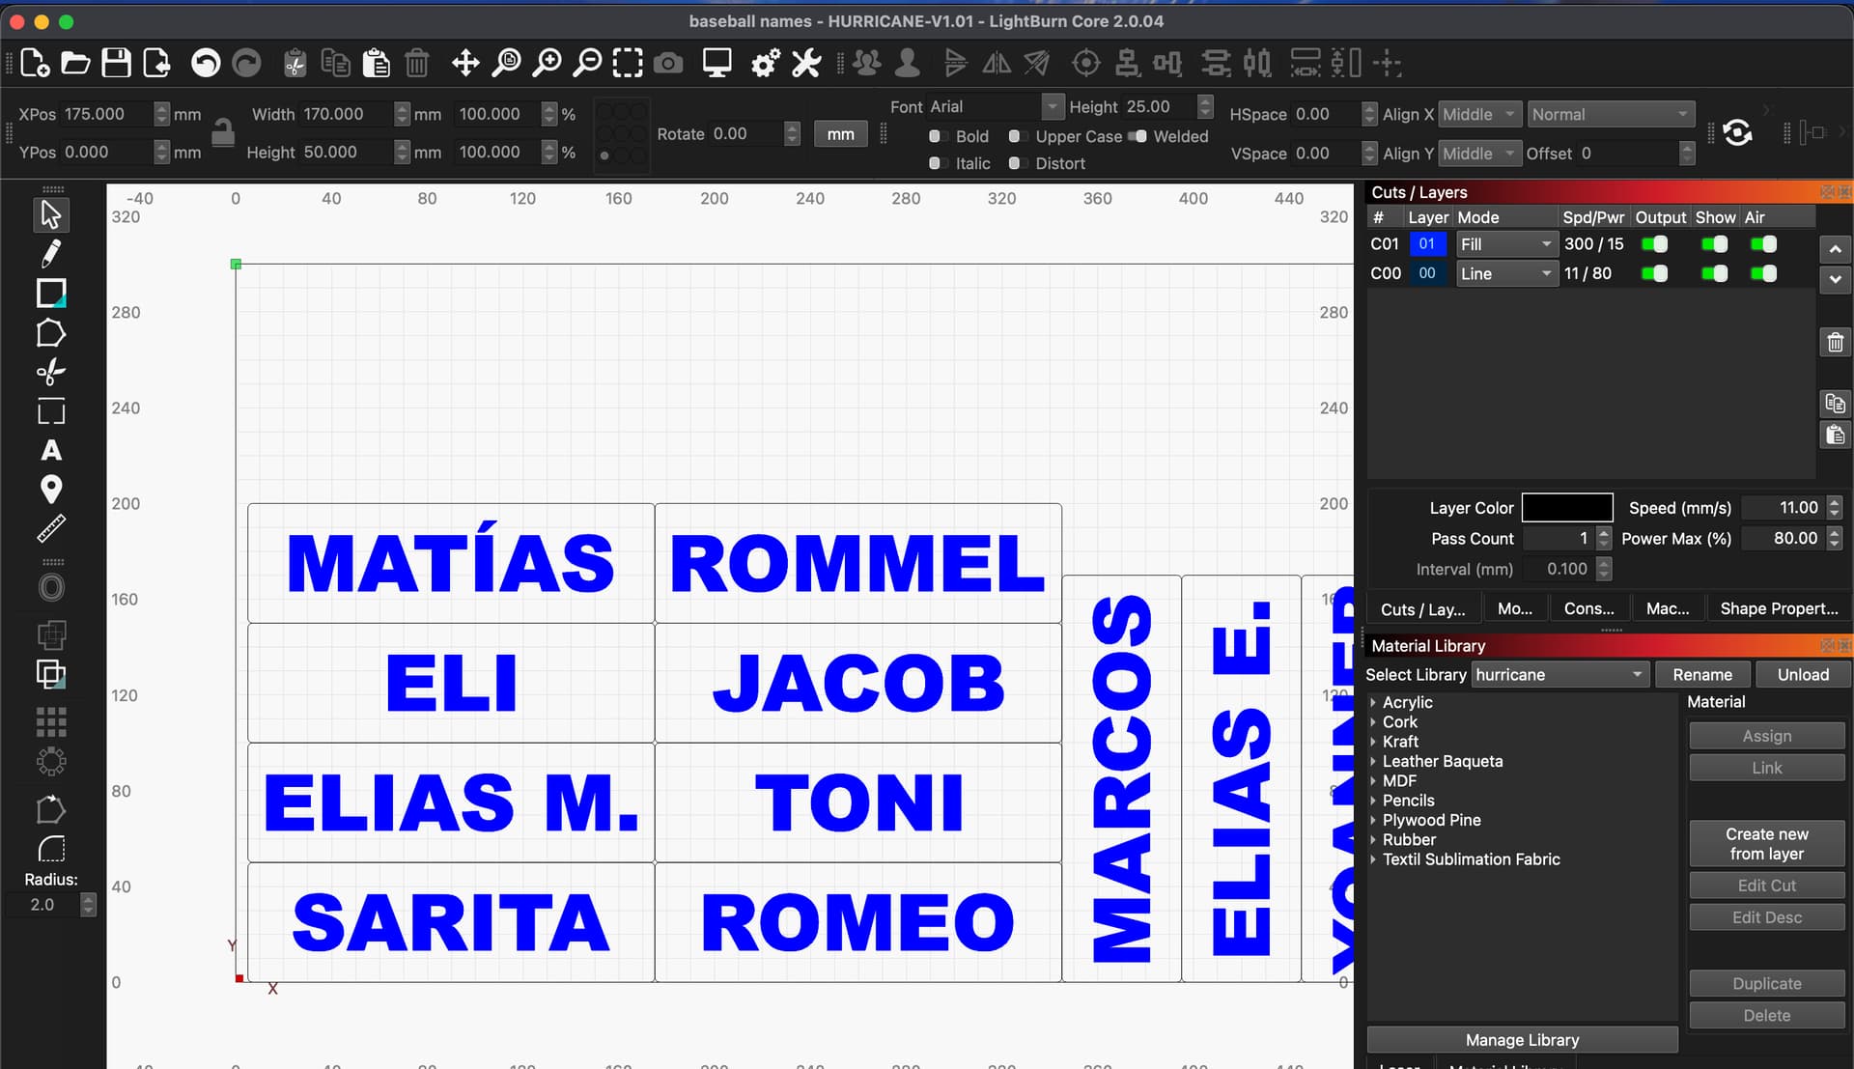
Task: Click the Manage Library button
Action: (1522, 1040)
